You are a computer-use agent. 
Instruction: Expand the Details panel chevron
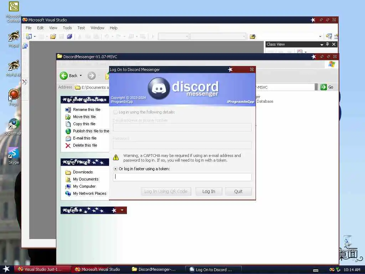pyautogui.click(x=122, y=210)
